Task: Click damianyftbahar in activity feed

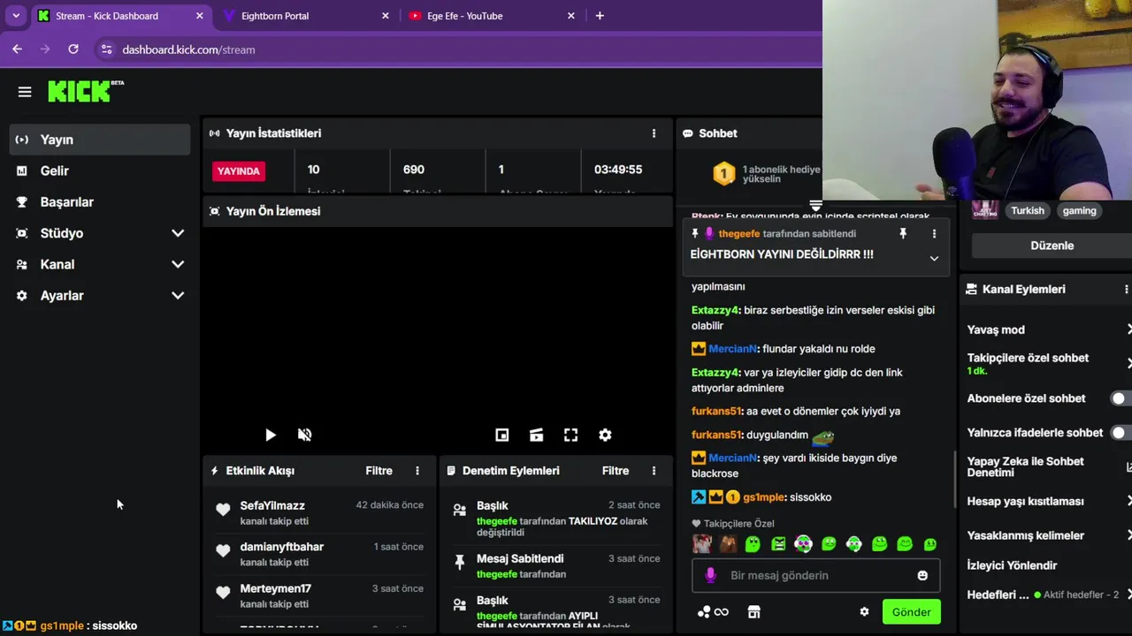Action: tap(281, 547)
